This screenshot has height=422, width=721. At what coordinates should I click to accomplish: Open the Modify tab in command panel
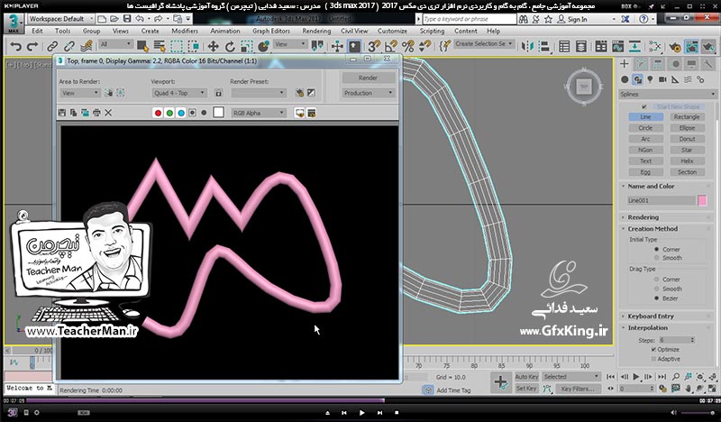pos(641,64)
